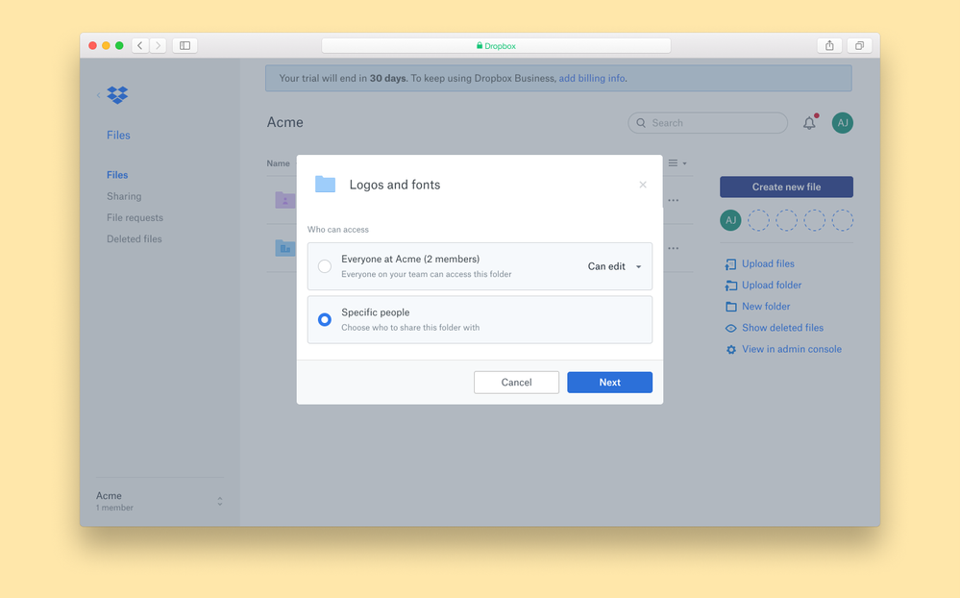Click the Dropbox logo in the sidebar
This screenshot has height=598, width=960.
click(116, 94)
